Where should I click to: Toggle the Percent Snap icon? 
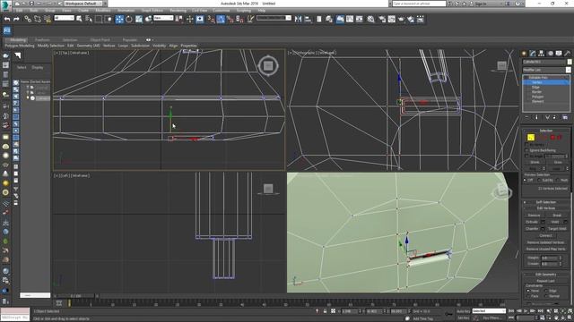point(230,19)
